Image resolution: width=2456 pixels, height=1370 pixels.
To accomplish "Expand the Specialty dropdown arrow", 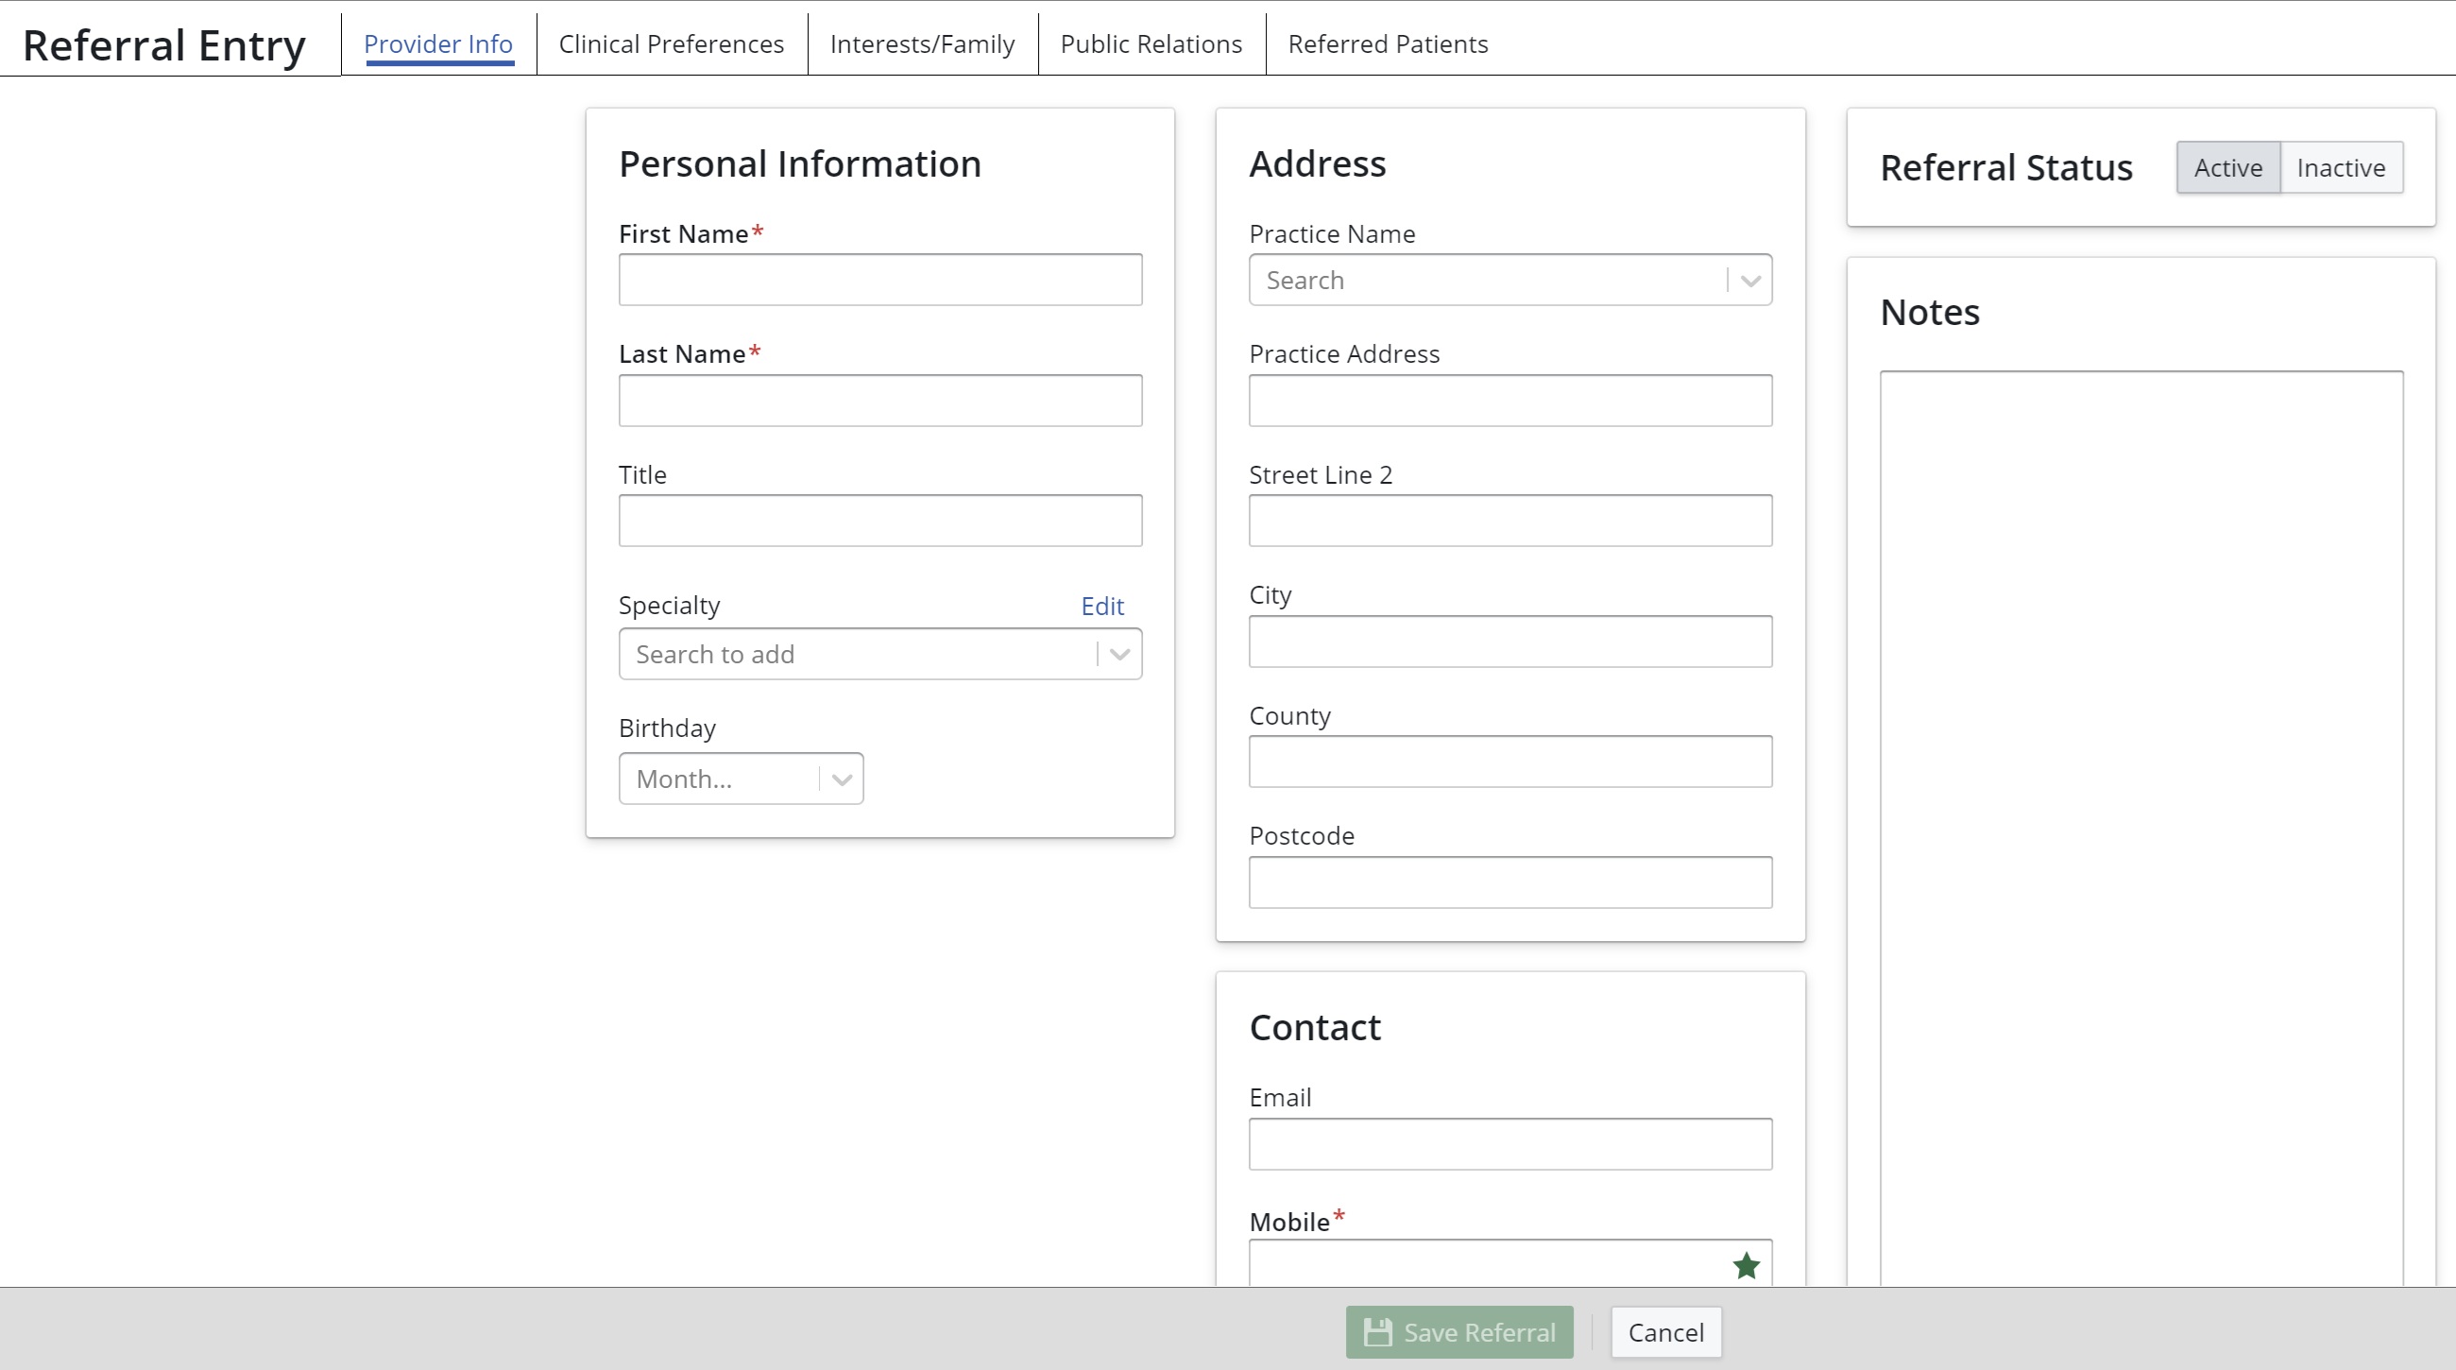I will [x=1120, y=654].
